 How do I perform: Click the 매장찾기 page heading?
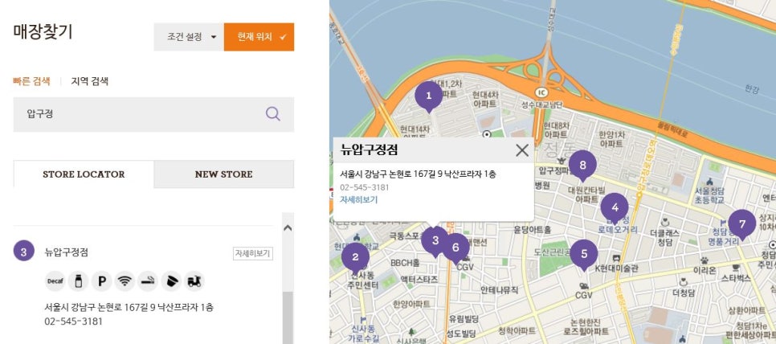click(x=43, y=31)
